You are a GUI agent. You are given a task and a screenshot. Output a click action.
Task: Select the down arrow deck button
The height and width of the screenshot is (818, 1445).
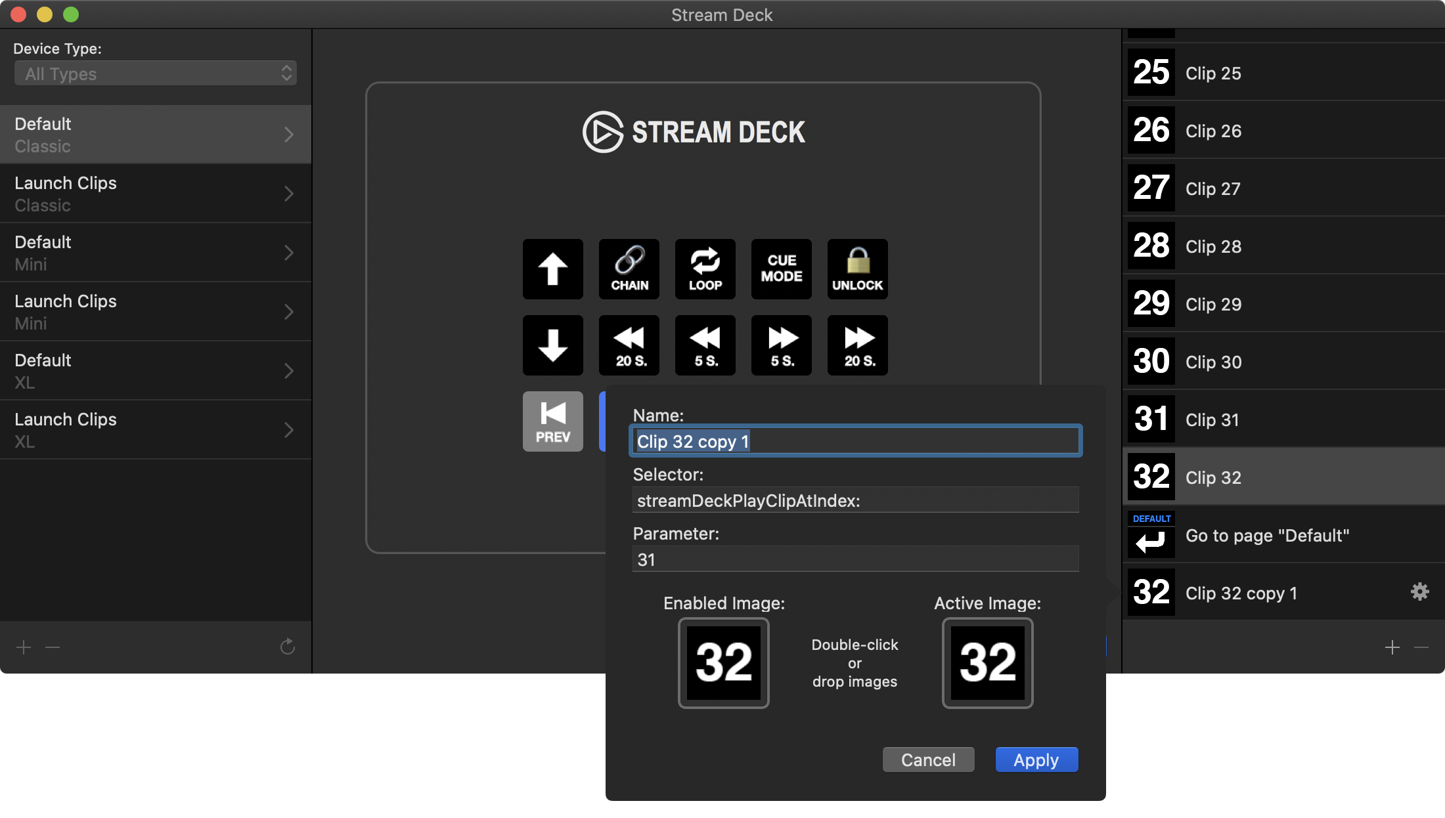[x=552, y=345]
